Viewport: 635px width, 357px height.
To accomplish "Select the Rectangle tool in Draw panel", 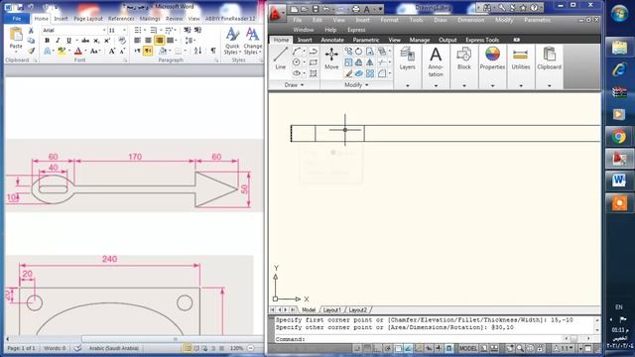I will 314,62.
